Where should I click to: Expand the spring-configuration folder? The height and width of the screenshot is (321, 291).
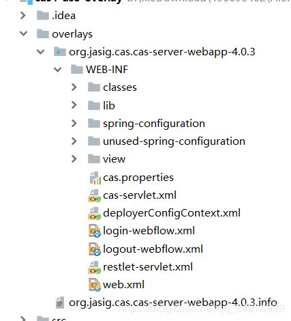click(74, 124)
